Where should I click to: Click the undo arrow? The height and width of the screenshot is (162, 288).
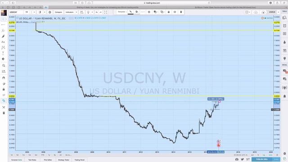97,12
